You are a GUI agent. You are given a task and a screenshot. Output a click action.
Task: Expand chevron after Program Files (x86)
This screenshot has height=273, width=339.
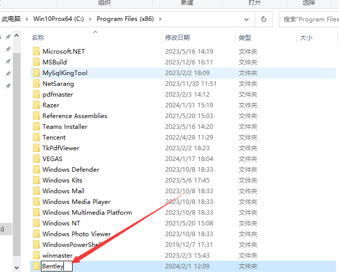tap(160, 19)
